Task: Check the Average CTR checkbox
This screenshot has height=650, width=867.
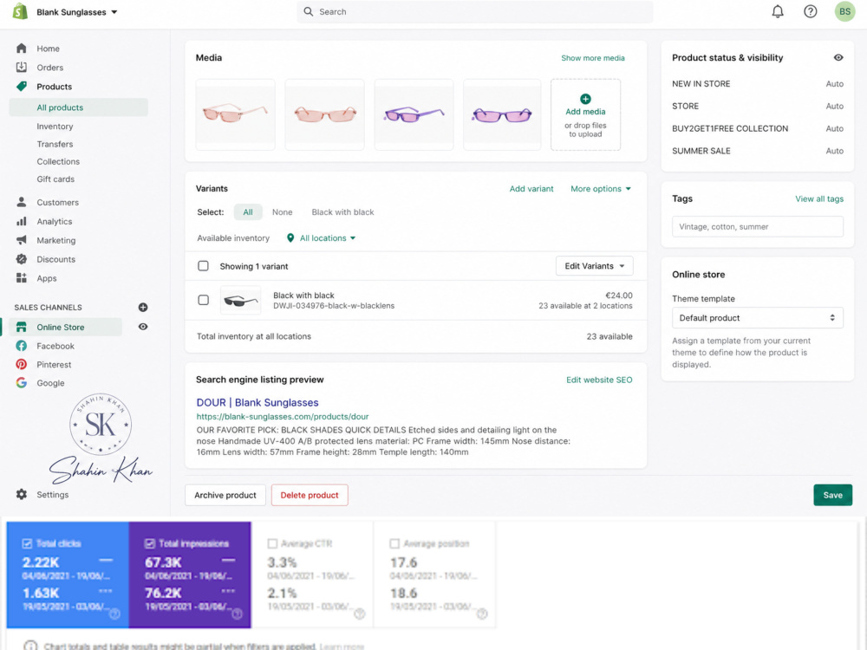Action: (x=272, y=544)
